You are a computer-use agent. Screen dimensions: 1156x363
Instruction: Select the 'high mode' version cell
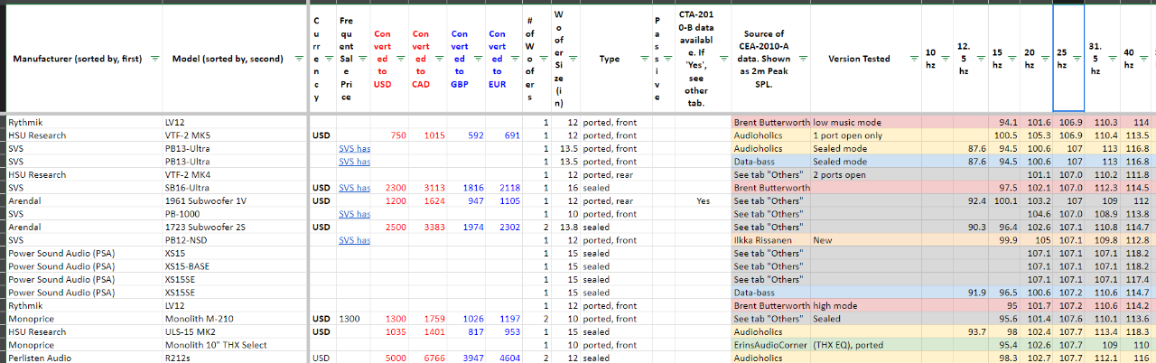click(864, 305)
